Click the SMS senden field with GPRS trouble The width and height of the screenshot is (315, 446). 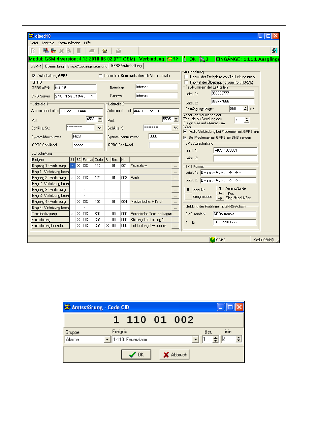[x=235, y=214]
